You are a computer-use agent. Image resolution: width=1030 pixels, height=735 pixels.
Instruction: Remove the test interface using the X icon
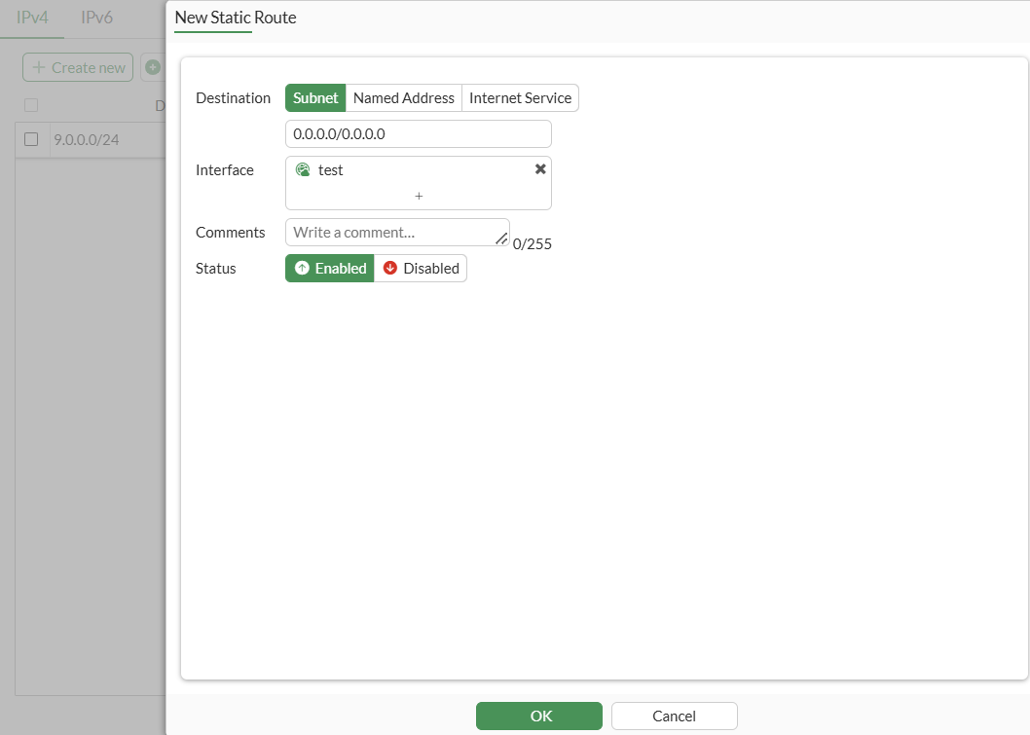540,167
